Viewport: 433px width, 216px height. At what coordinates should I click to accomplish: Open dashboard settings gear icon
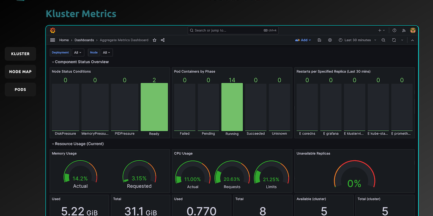[x=330, y=40]
